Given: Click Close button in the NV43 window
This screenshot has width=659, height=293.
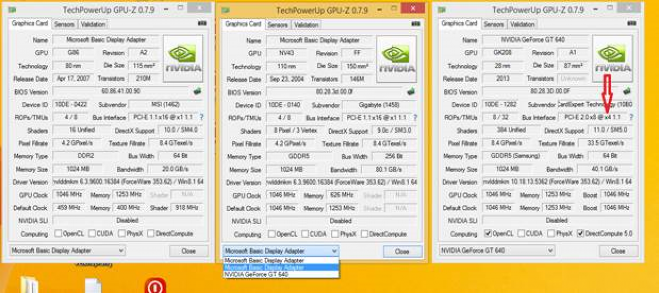Looking at the screenshot, I should 403,251.
